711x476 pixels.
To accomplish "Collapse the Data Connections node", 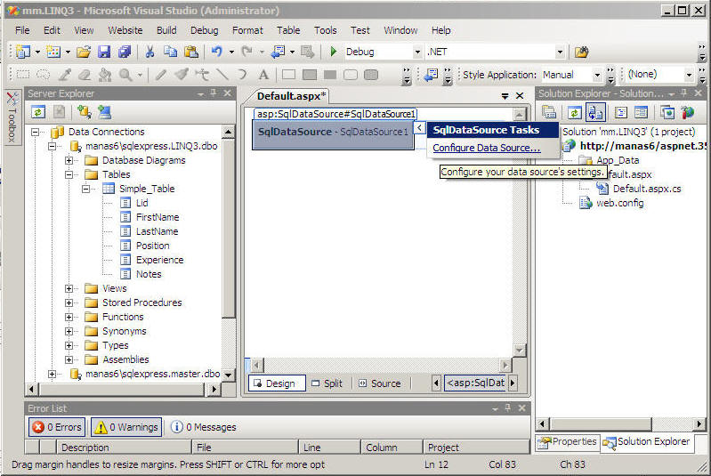I will 35,133.
